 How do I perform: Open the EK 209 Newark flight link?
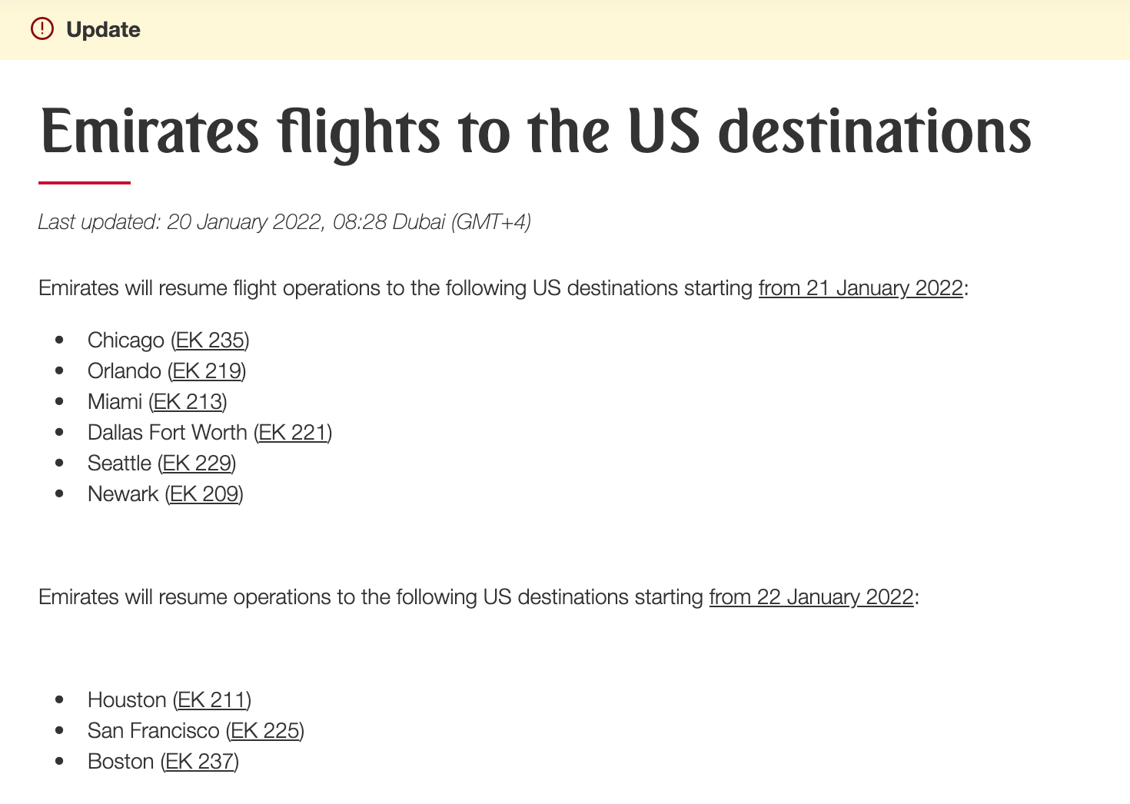point(204,494)
